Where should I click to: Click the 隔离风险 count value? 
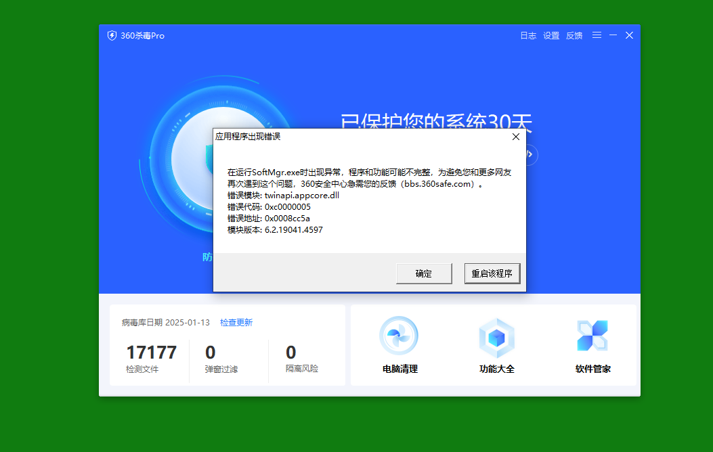pos(290,353)
